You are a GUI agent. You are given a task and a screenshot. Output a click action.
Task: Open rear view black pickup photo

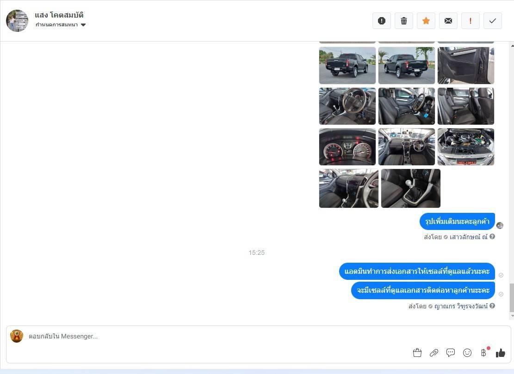click(347, 66)
